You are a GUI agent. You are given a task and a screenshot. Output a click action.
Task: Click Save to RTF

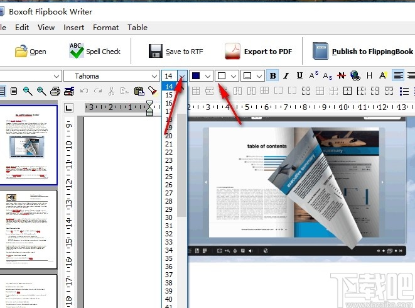(176, 51)
